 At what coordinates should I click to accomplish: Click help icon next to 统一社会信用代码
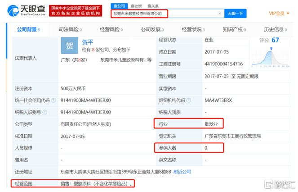point(53,101)
